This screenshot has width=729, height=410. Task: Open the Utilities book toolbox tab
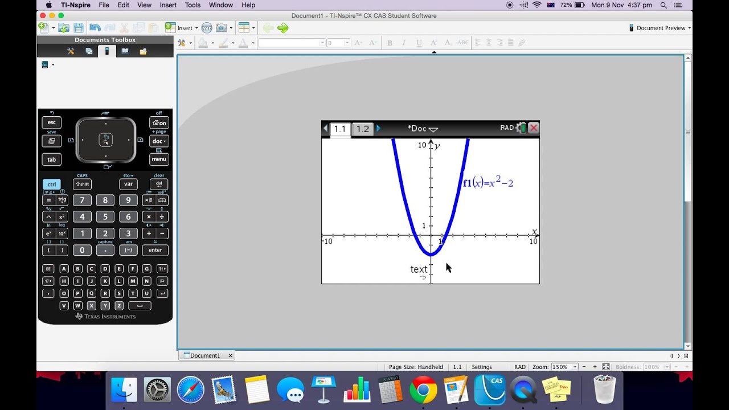[x=125, y=51]
